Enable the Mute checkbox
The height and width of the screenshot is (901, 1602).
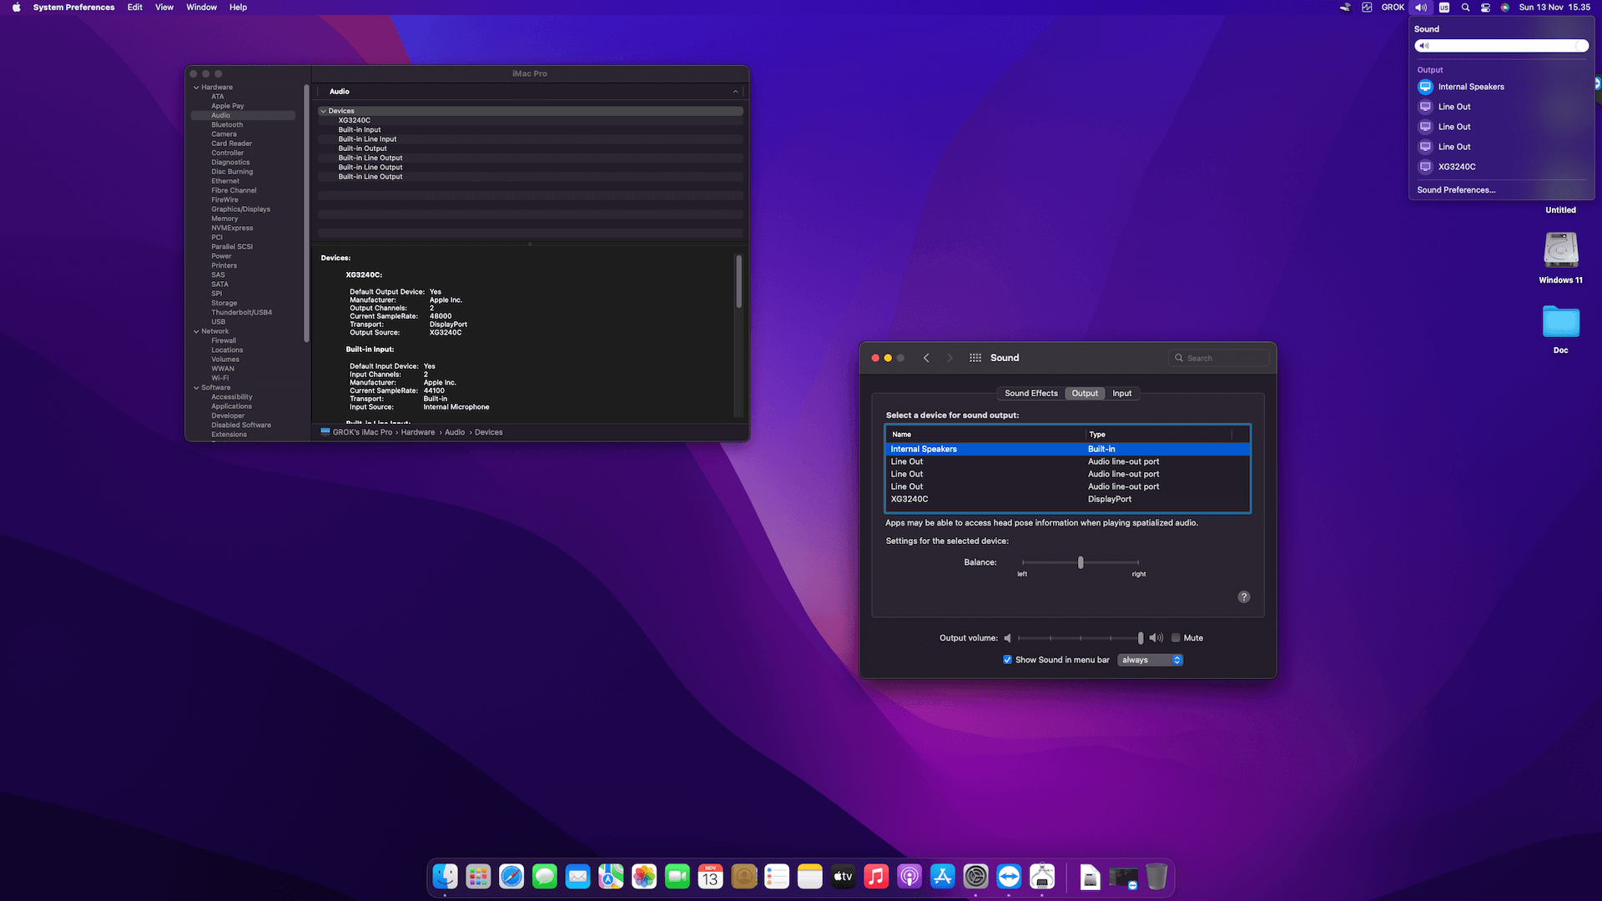pyautogui.click(x=1175, y=637)
